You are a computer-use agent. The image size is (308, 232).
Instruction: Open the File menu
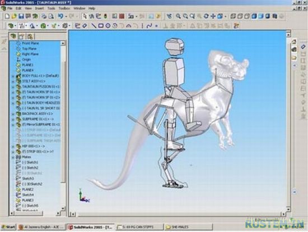tap(10, 8)
